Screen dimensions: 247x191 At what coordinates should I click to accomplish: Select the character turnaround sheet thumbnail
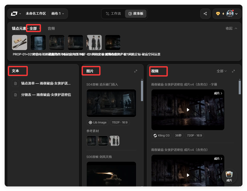94,42
